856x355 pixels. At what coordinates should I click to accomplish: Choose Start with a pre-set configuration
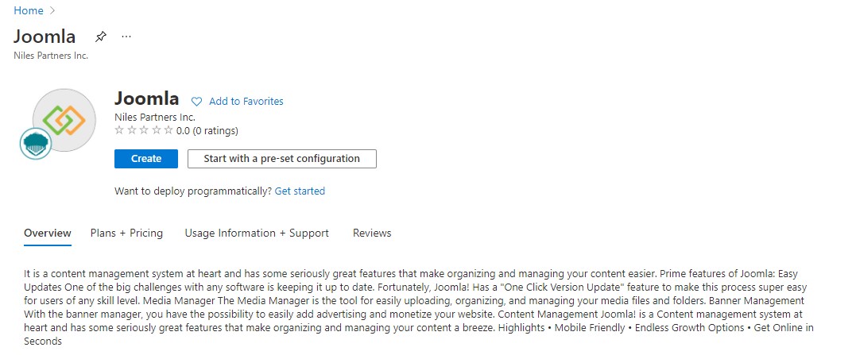point(281,159)
